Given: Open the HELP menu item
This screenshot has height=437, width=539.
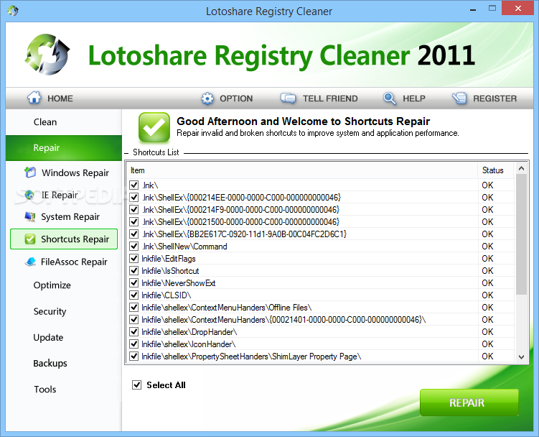Looking at the screenshot, I should pos(404,98).
